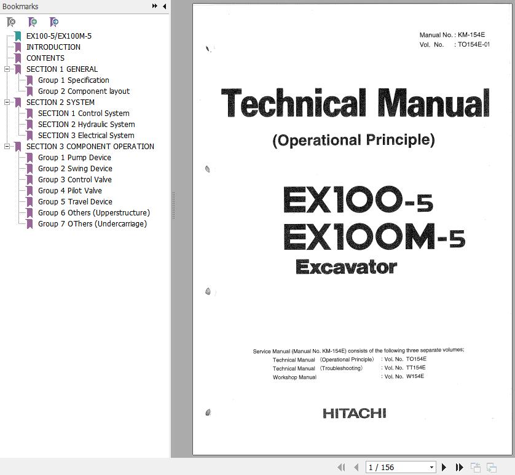
Task: Click the bookmark icon beside Group 2 Swing Device
Action: [29, 169]
